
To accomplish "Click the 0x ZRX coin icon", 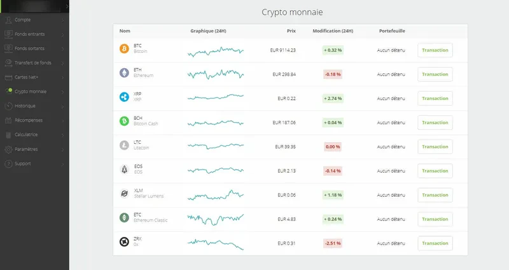I will [x=123, y=242].
